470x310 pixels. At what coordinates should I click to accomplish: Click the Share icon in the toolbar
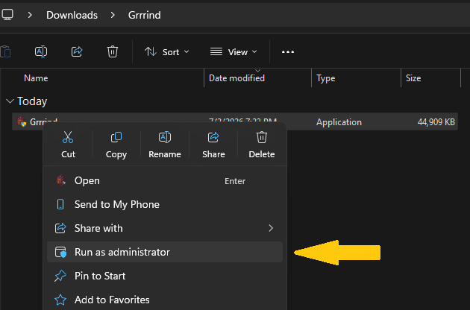[x=77, y=51]
